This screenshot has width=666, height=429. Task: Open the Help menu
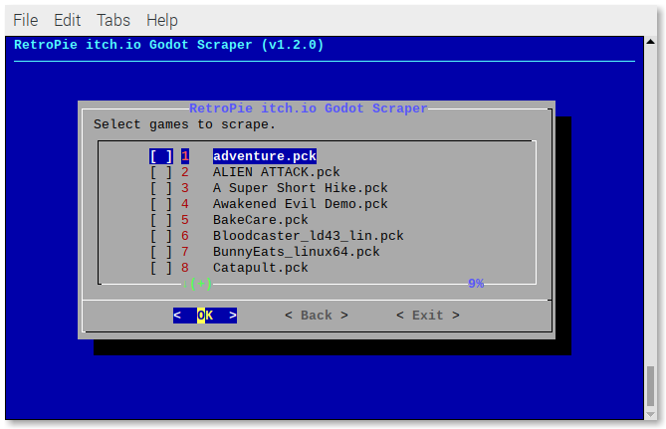pos(162,20)
